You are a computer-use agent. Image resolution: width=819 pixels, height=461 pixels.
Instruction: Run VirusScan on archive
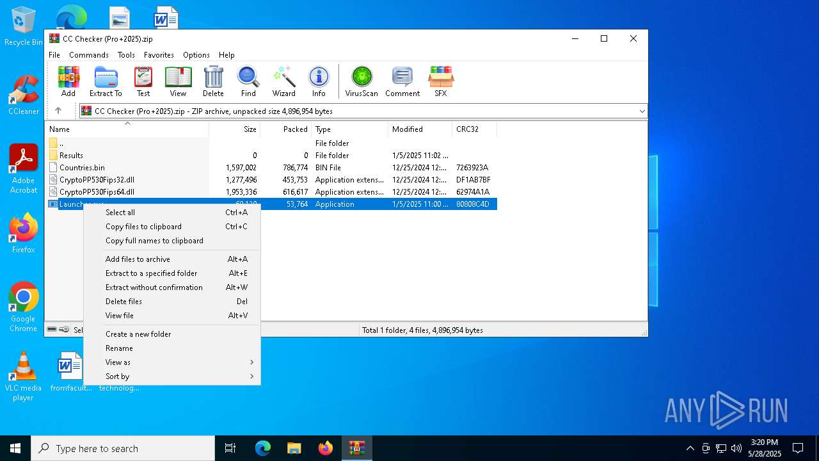click(362, 81)
